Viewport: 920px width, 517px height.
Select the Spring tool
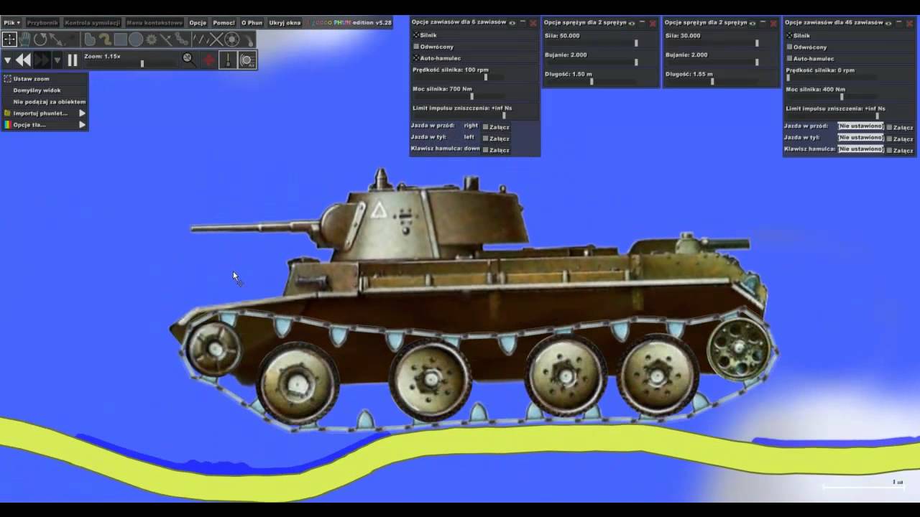201,39
